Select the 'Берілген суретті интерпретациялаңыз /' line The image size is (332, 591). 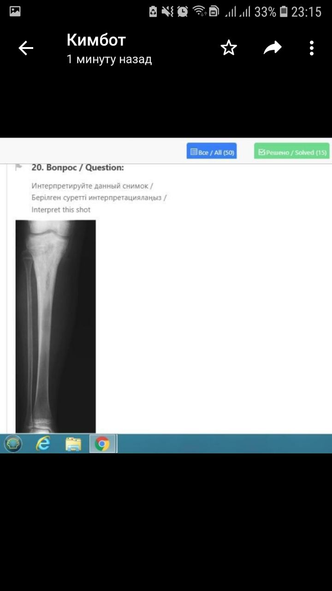click(99, 198)
